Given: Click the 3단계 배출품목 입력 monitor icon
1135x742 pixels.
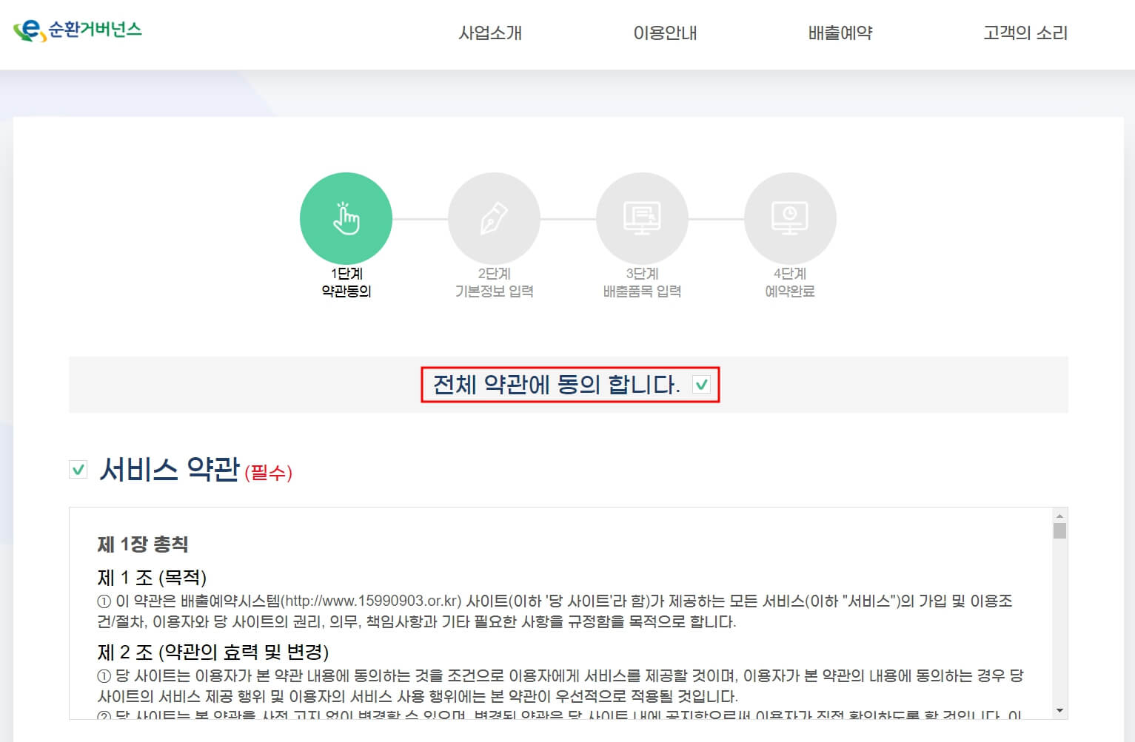Looking at the screenshot, I should pyautogui.click(x=642, y=217).
